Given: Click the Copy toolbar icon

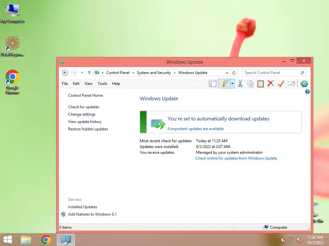Looking at the screenshot, I should (x=250, y=84).
